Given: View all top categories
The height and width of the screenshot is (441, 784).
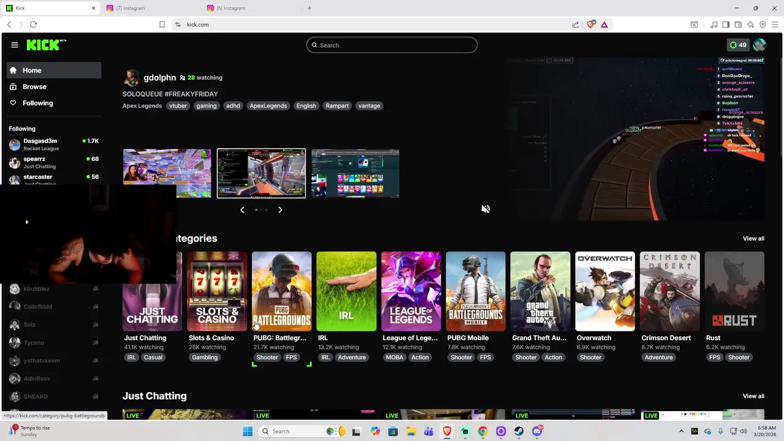Looking at the screenshot, I should (753, 238).
